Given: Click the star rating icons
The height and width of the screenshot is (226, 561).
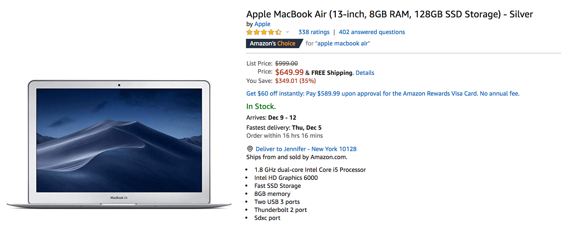Looking at the screenshot, I should (264, 32).
